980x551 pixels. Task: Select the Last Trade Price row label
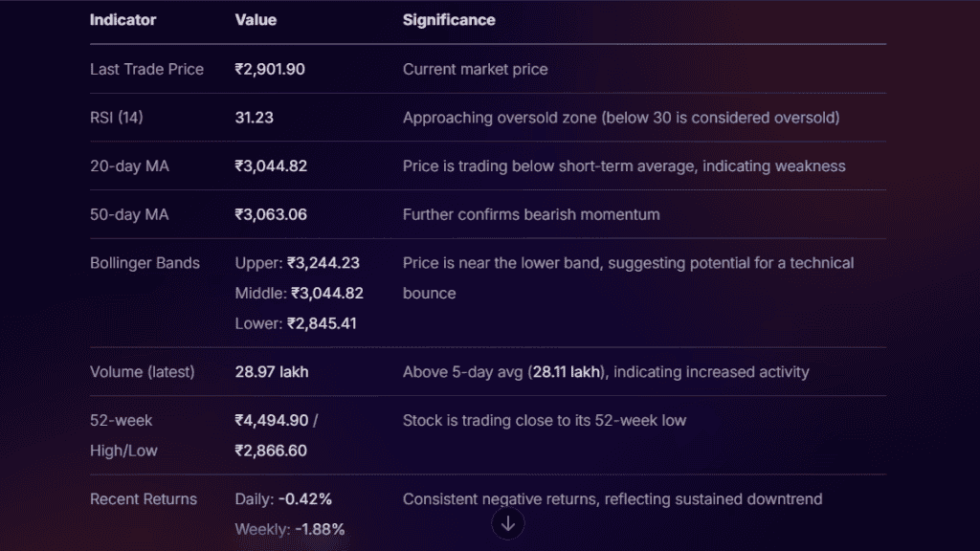tap(146, 69)
